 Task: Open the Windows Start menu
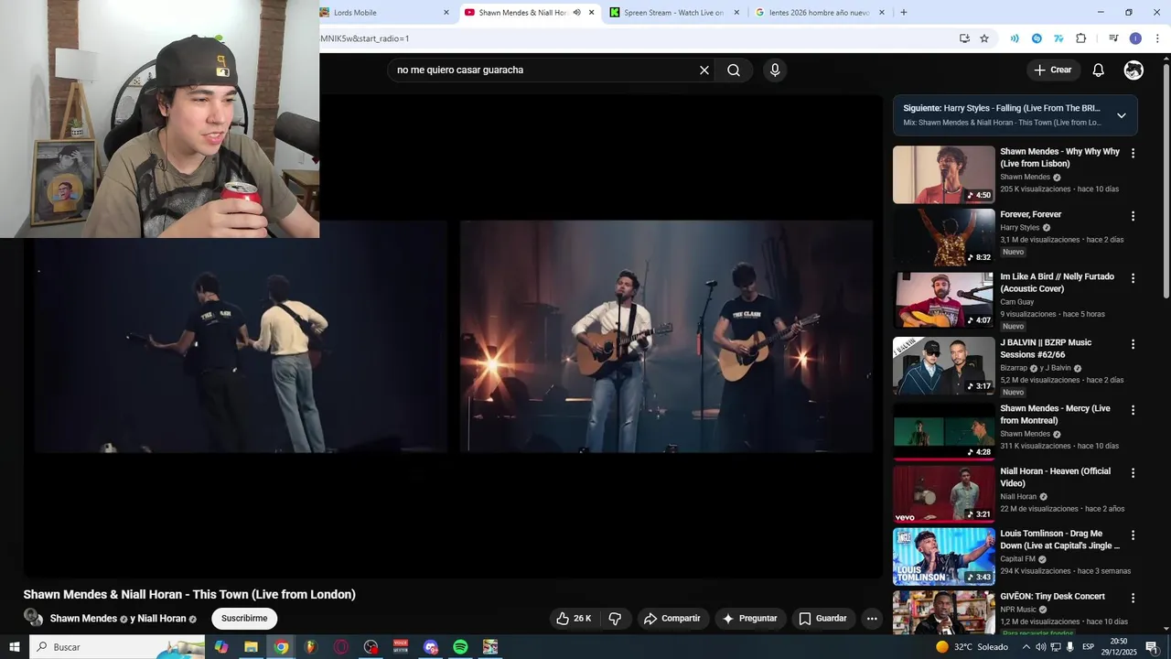point(15,647)
